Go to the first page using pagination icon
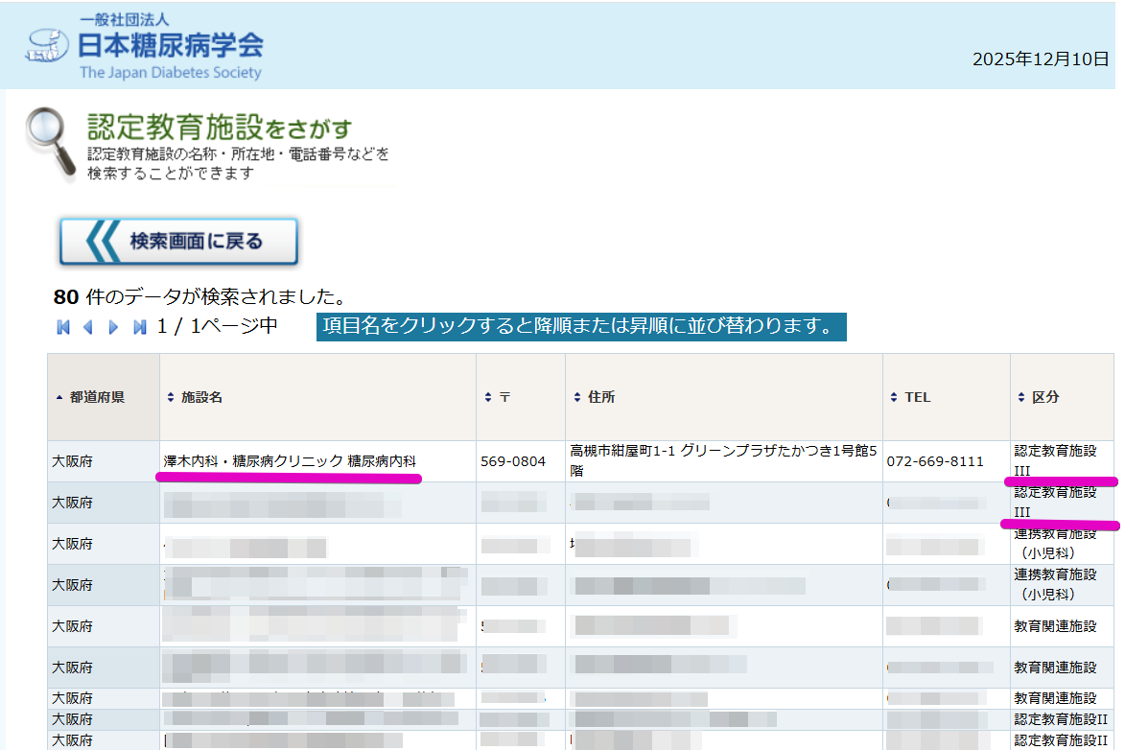Image resolution: width=1125 pixels, height=750 pixels. tap(63, 327)
